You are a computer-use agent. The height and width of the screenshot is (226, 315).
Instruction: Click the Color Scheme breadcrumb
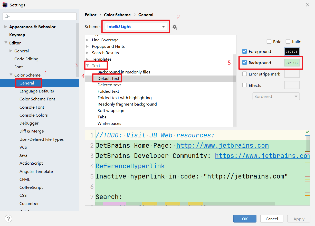(117, 15)
